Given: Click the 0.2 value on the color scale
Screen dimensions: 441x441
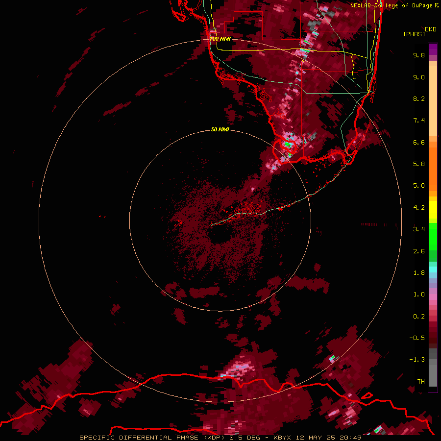Looking at the screenshot, I should coord(419,317).
